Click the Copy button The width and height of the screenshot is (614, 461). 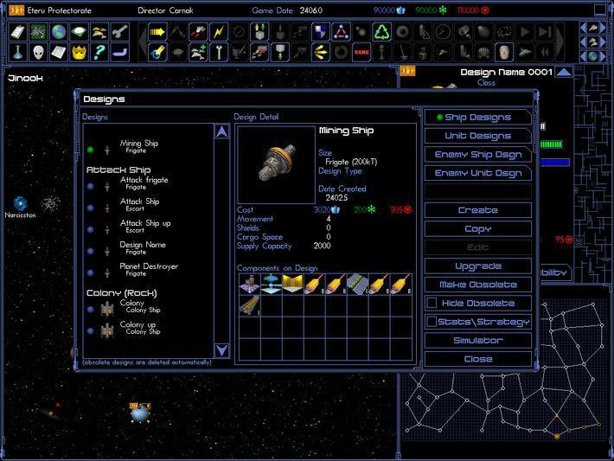pos(477,228)
